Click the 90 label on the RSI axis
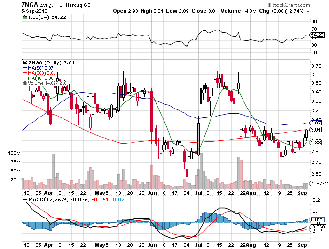Viewport: 329px width, 249px height. coord(314,22)
